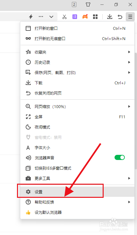The width and height of the screenshot is (137, 235).
Task: Click the download arrow icon in toolbar
Action: 110,17
